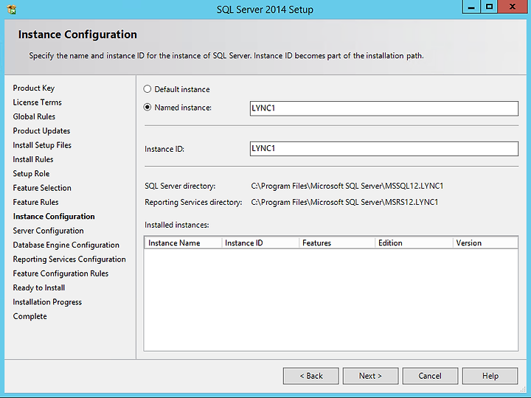The height and width of the screenshot is (398, 531).
Task: Go to Feature Selection step
Action: coord(42,187)
